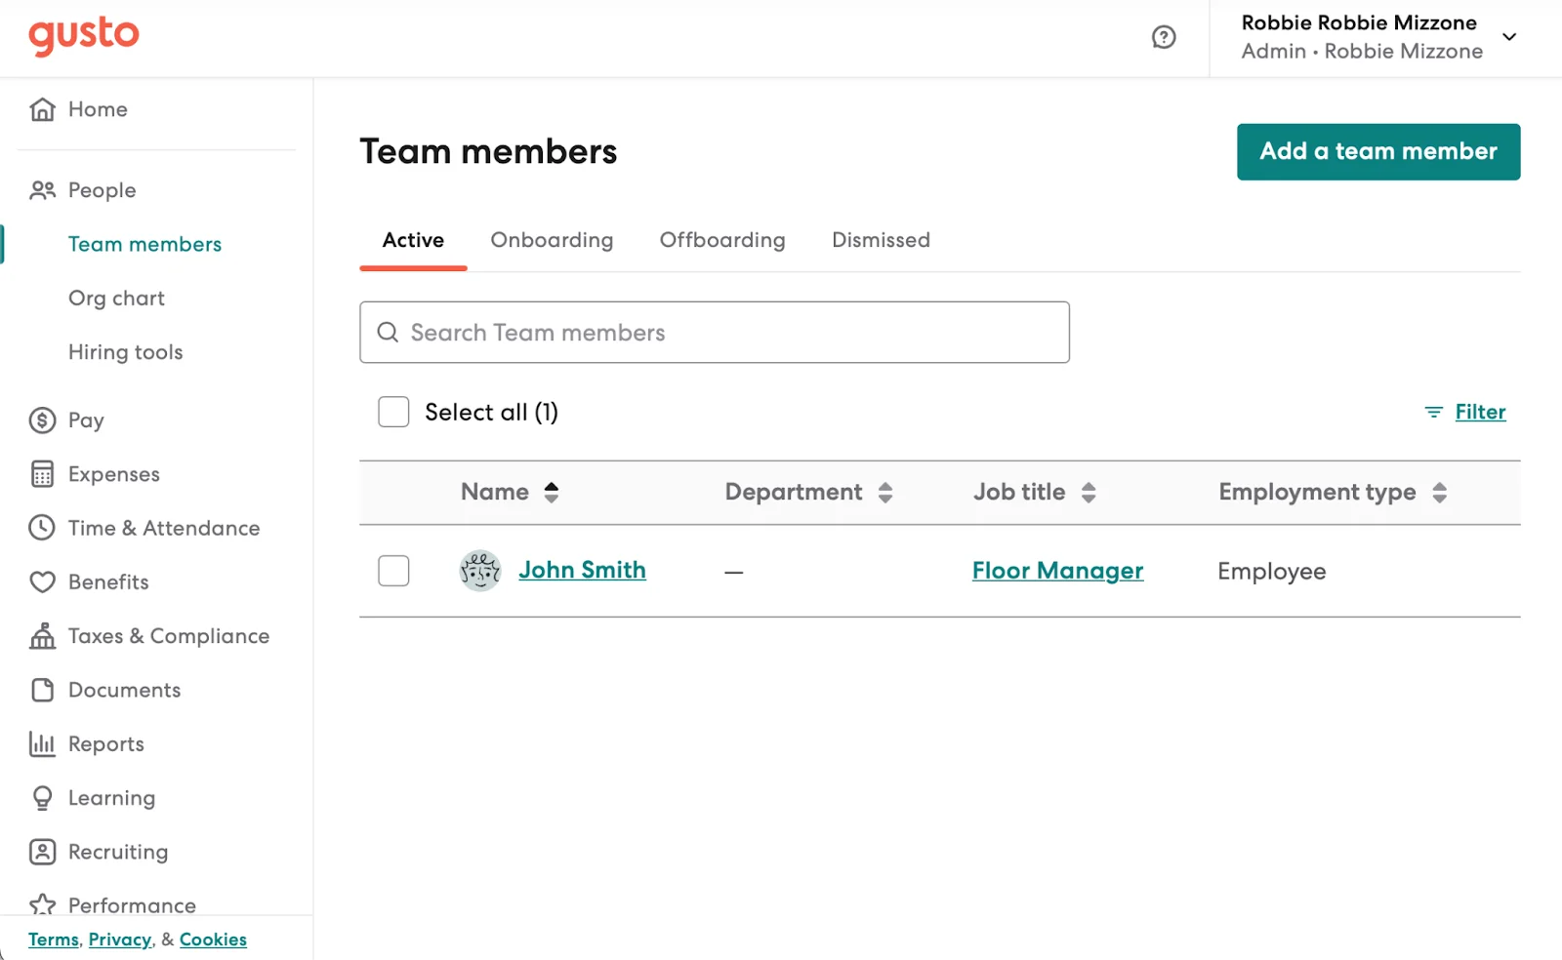Open Team members in the sidebar
This screenshot has width=1562, height=960.
click(x=144, y=244)
